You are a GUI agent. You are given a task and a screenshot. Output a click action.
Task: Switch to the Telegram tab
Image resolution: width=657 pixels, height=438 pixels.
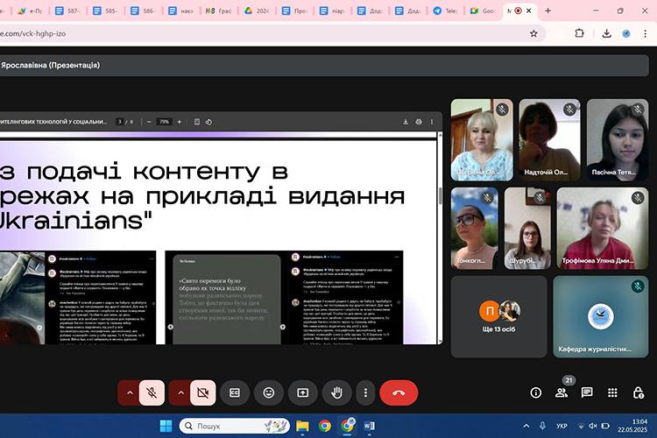pyautogui.click(x=444, y=11)
